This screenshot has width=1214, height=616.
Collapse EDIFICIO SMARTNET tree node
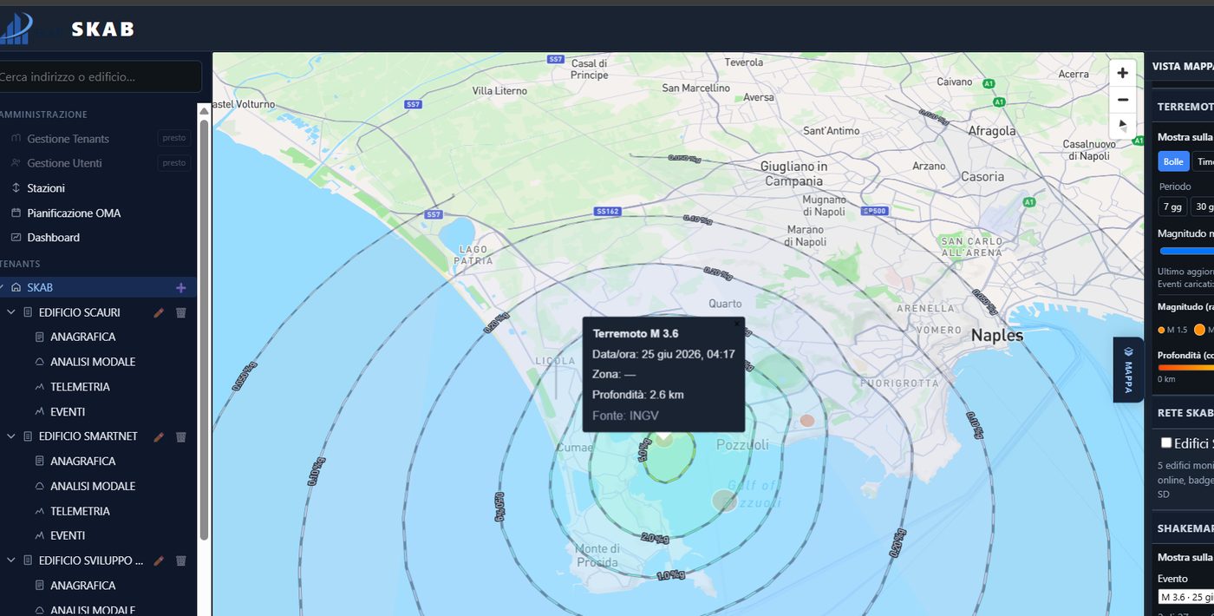point(11,436)
